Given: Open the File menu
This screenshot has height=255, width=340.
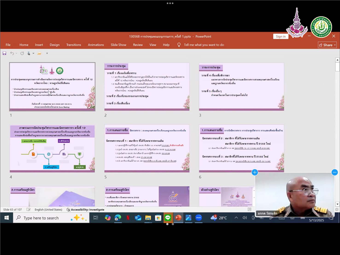Looking at the screenshot, I should point(8,45).
